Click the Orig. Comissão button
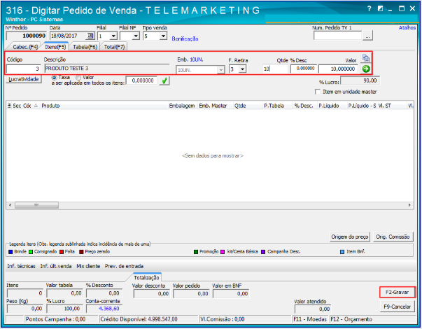This screenshot has height=329, width=422. coord(393,237)
